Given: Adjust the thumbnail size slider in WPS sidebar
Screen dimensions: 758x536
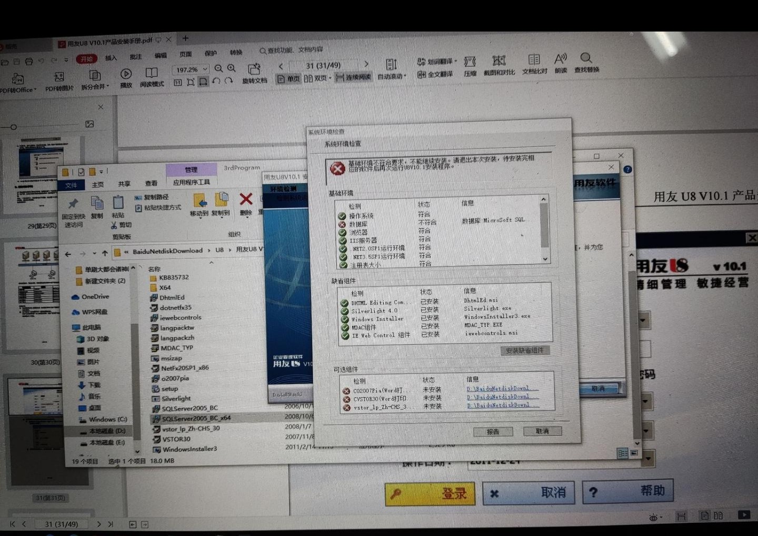Looking at the screenshot, I should tap(14, 127).
